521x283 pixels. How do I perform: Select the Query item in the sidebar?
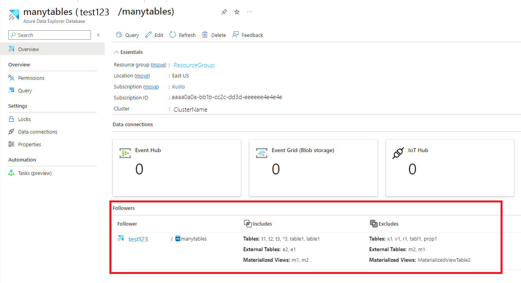coord(24,90)
